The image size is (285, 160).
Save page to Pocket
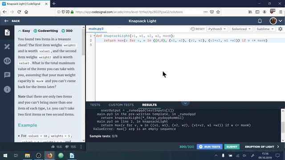212,12
